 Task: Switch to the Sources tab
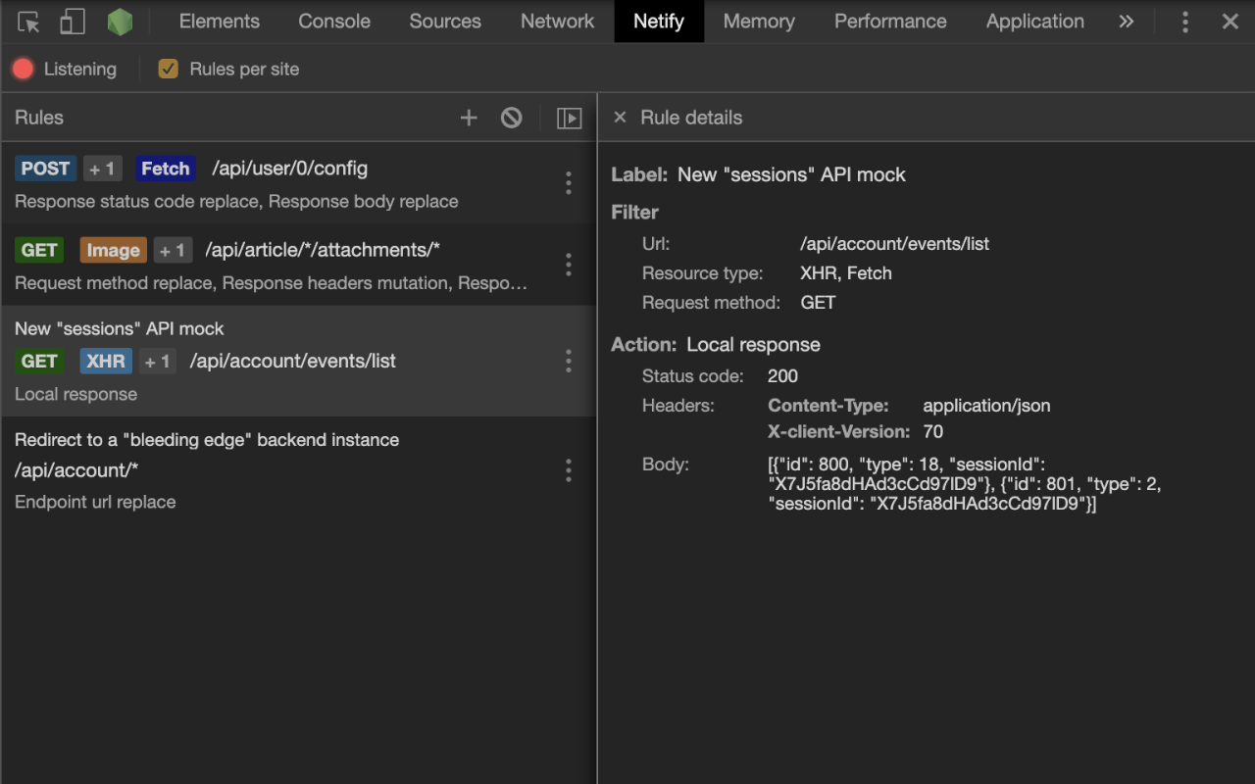[x=445, y=22]
